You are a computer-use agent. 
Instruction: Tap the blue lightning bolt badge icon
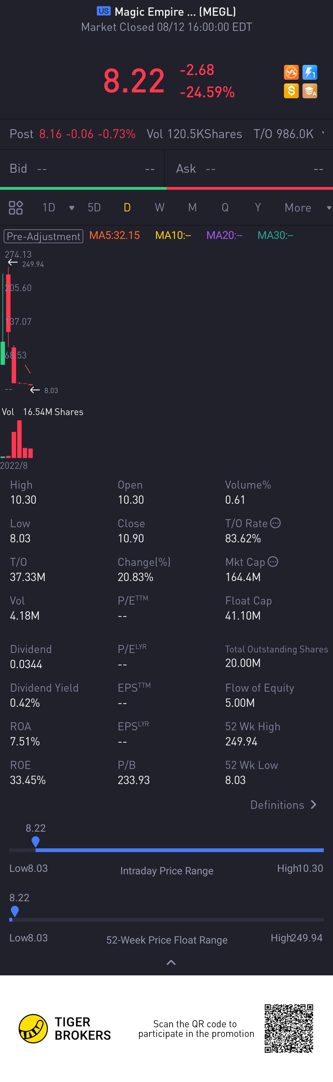[310, 72]
